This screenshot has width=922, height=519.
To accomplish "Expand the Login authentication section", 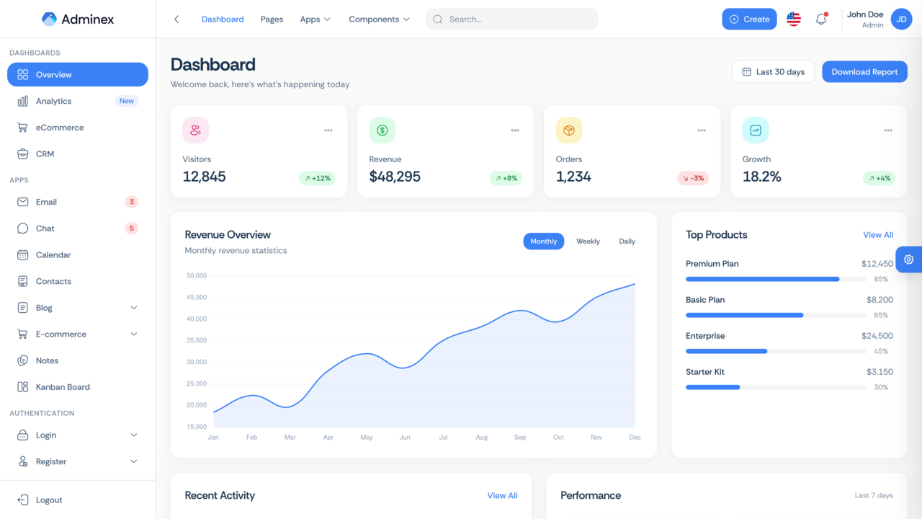I will pyautogui.click(x=133, y=435).
